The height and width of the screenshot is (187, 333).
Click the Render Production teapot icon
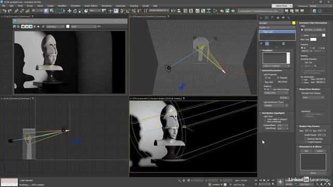click(233, 11)
